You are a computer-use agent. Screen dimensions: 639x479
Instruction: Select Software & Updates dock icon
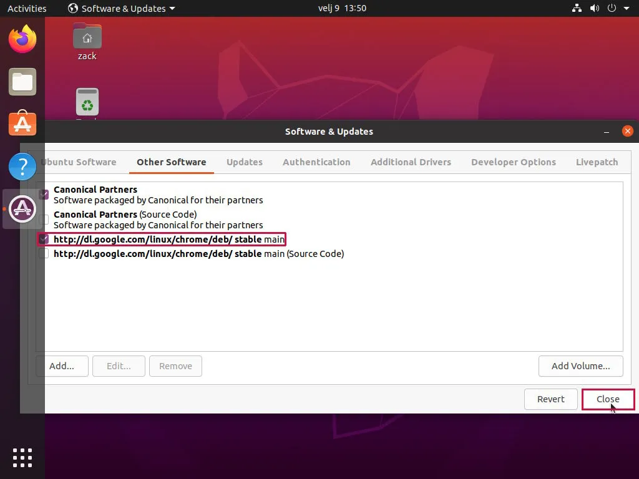point(22,209)
